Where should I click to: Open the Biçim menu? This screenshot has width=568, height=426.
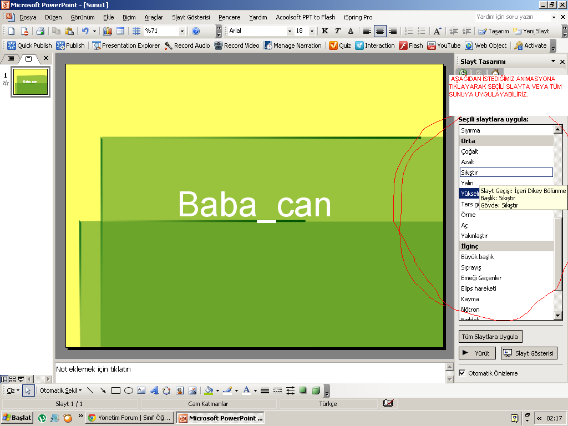point(129,17)
